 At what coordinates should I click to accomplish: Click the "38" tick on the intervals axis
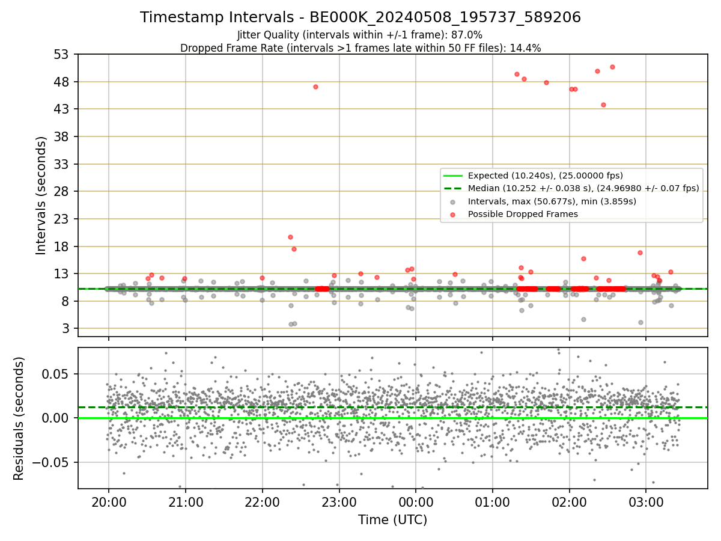(62, 136)
